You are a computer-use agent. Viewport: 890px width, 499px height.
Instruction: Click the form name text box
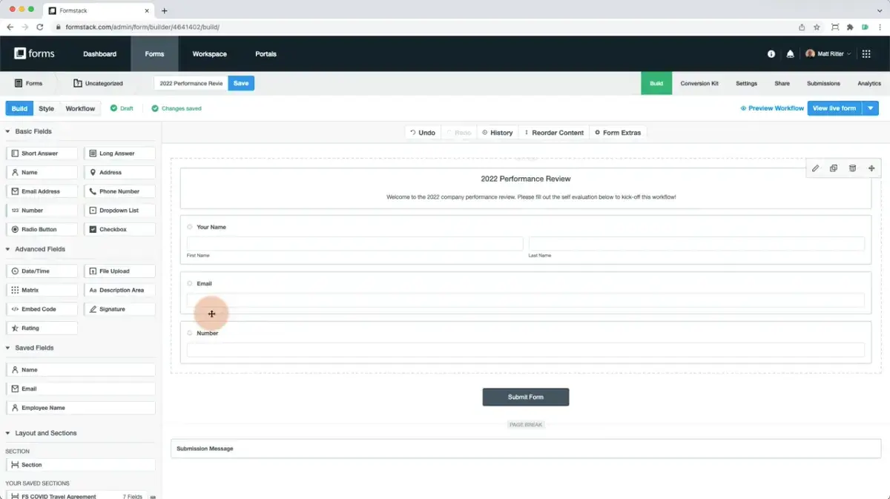click(x=191, y=83)
